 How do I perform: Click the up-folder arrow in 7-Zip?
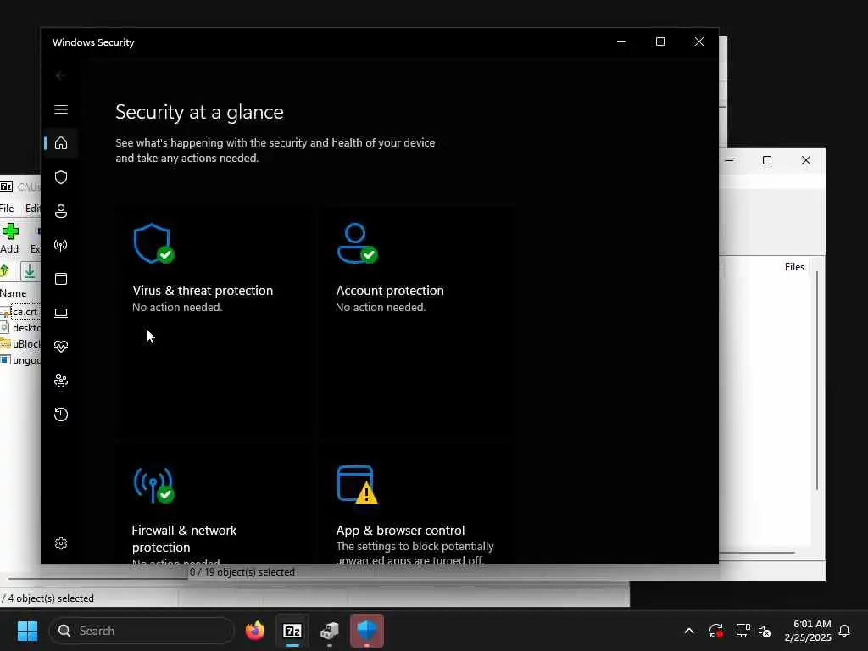click(x=5, y=271)
